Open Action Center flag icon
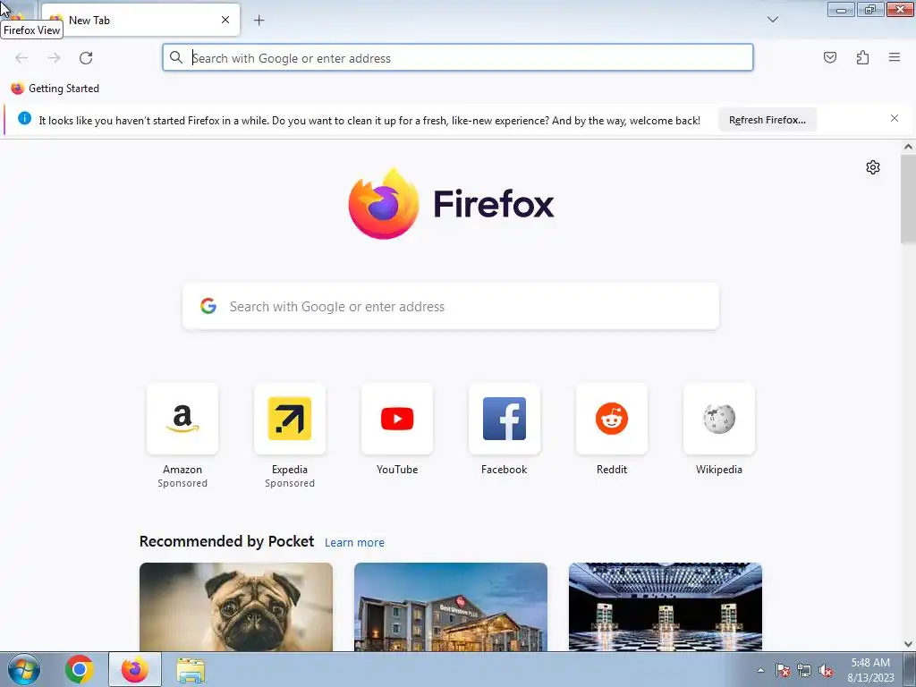Image resolution: width=916 pixels, height=687 pixels. click(782, 670)
